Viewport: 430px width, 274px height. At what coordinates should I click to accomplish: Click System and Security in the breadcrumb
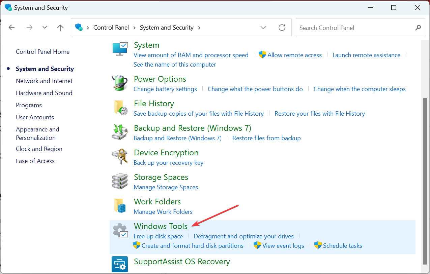[167, 28]
